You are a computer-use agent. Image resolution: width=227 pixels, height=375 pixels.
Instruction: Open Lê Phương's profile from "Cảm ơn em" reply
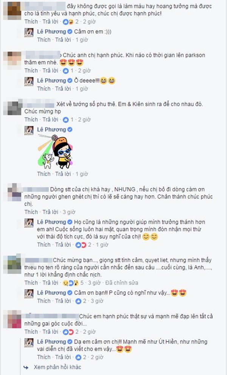click(x=51, y=32)
